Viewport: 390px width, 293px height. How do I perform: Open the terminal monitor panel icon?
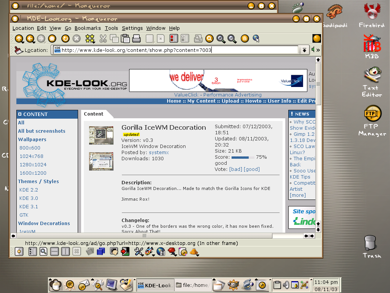[112, 285]
